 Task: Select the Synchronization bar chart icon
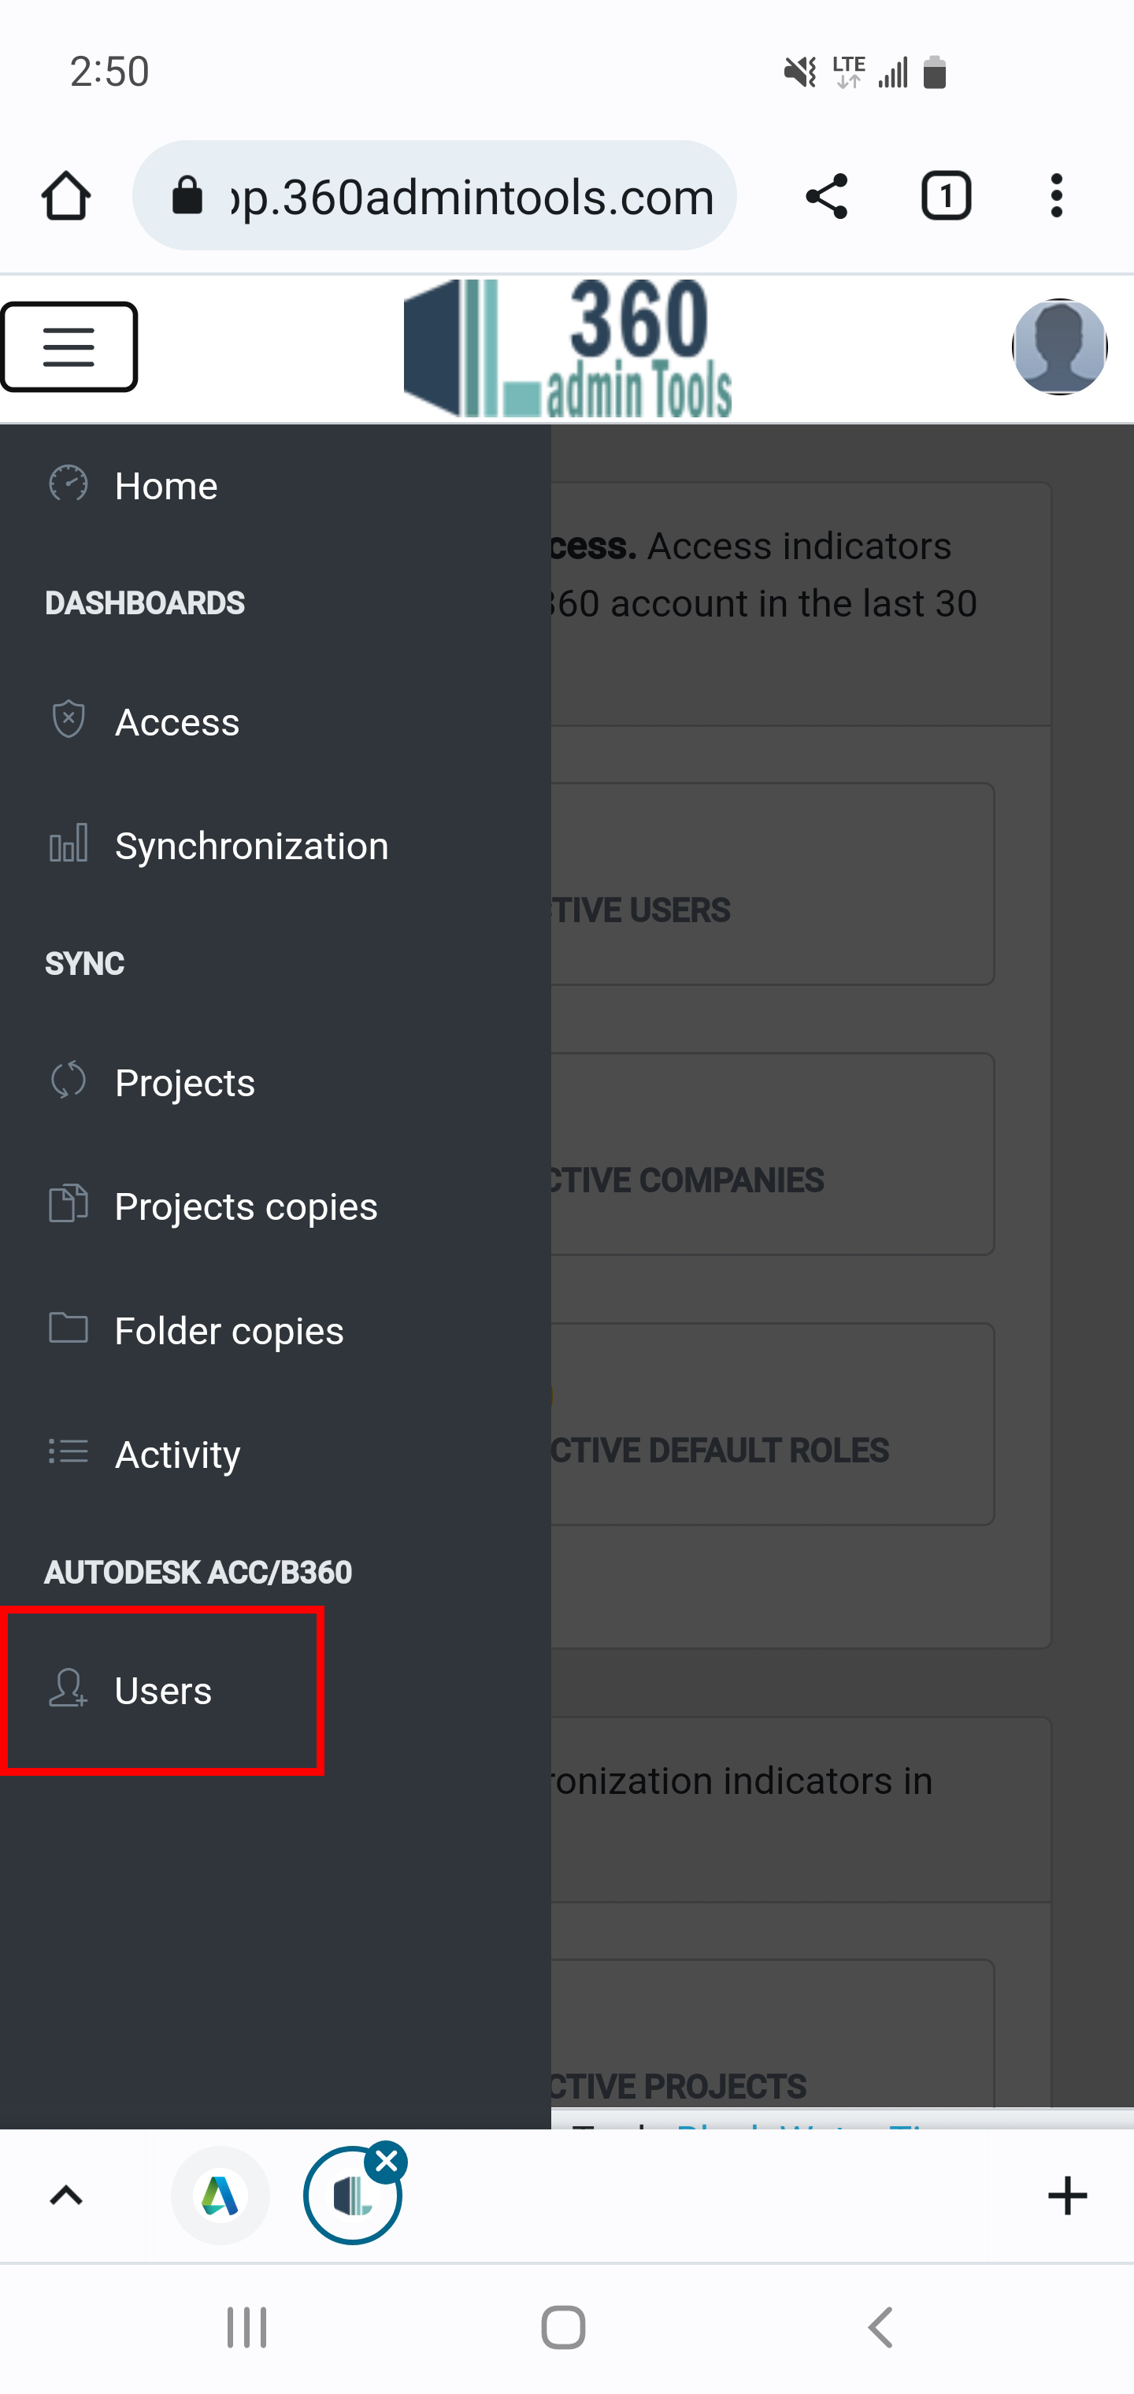[x=68, y=844]
